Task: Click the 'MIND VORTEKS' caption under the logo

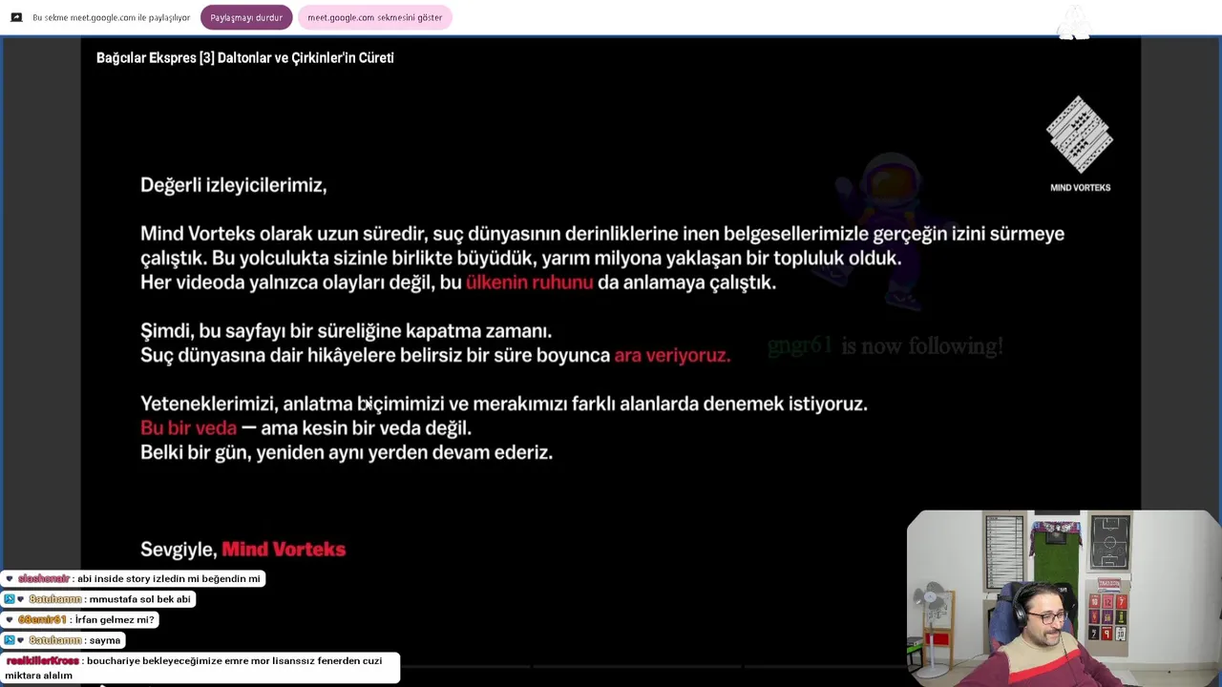Action: coord(1080,188)
